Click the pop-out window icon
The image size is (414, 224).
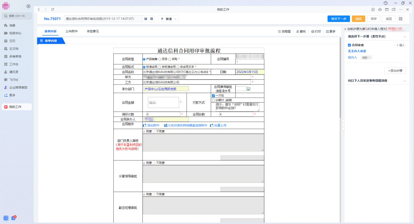tap(393, 9)
